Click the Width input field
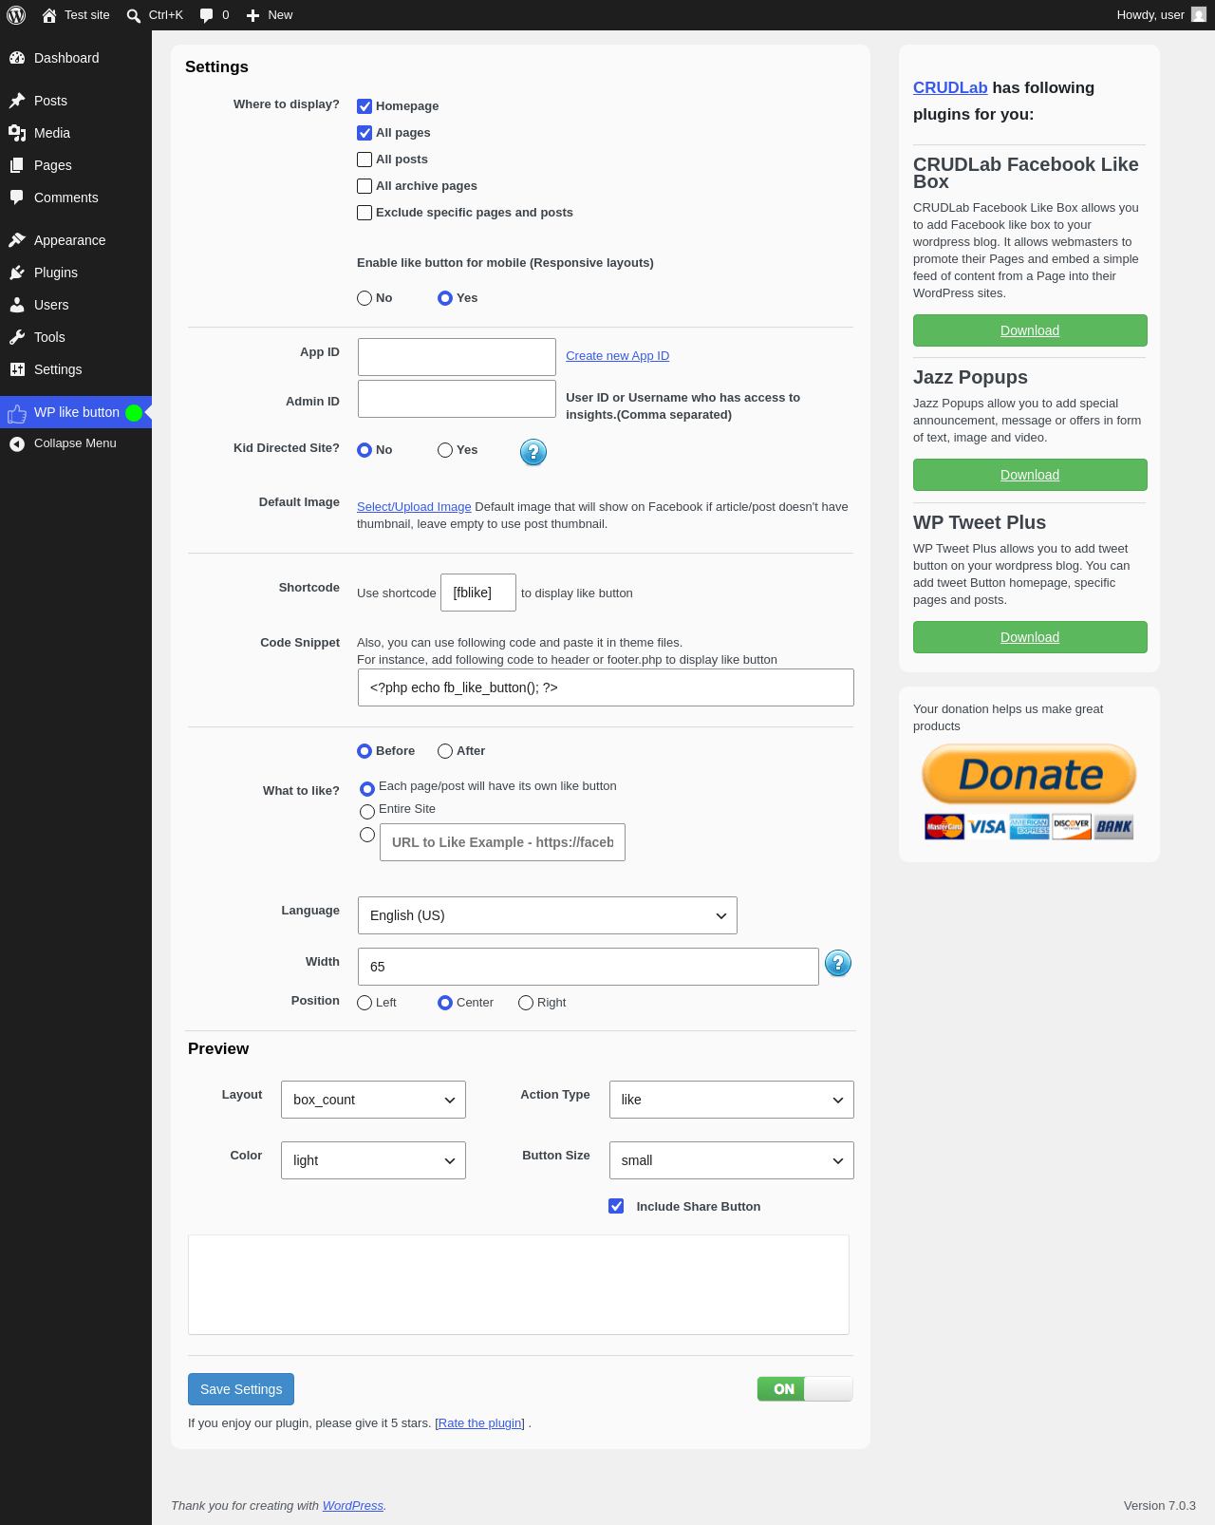 point(589,967)
